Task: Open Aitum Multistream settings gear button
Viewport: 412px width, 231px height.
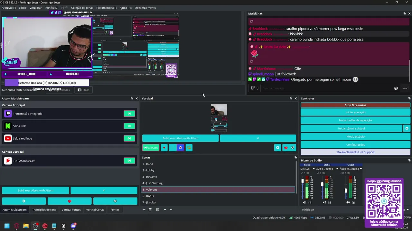Action: (x=24, y=201)
